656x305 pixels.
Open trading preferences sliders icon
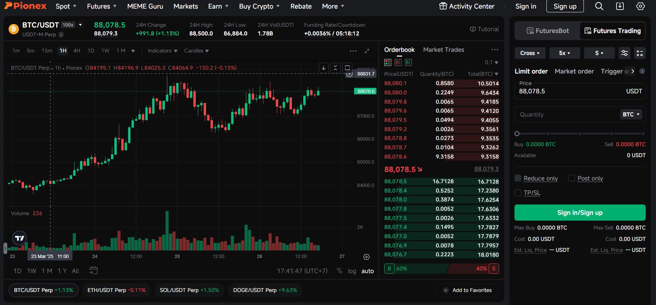(624, 53)
